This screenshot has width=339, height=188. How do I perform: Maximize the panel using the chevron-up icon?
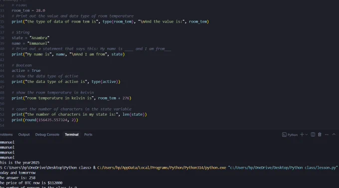(334, 134)
